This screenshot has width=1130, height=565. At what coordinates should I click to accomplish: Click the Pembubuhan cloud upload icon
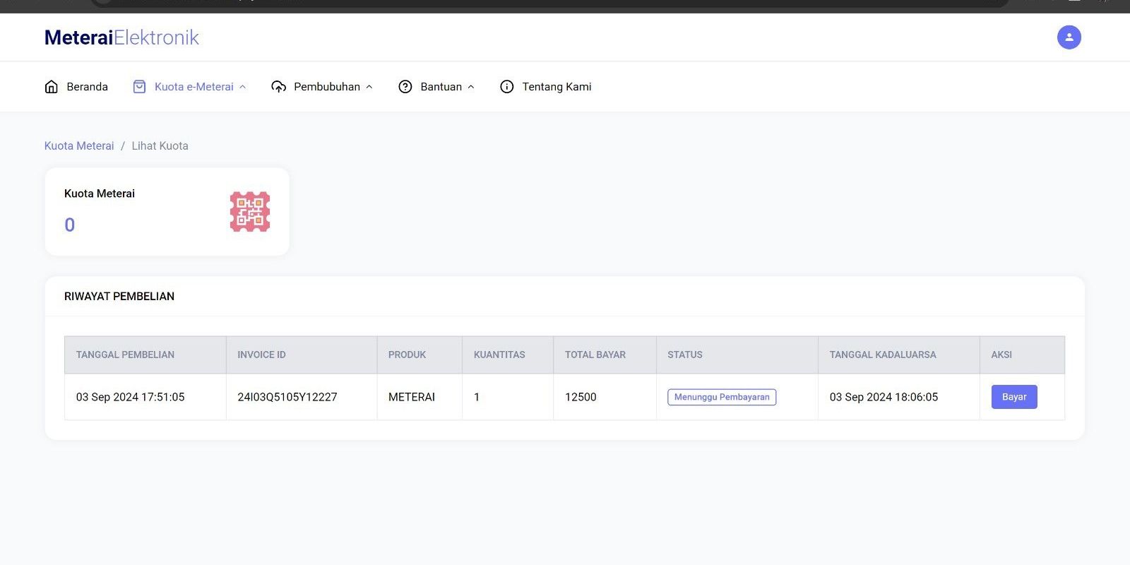279,87
